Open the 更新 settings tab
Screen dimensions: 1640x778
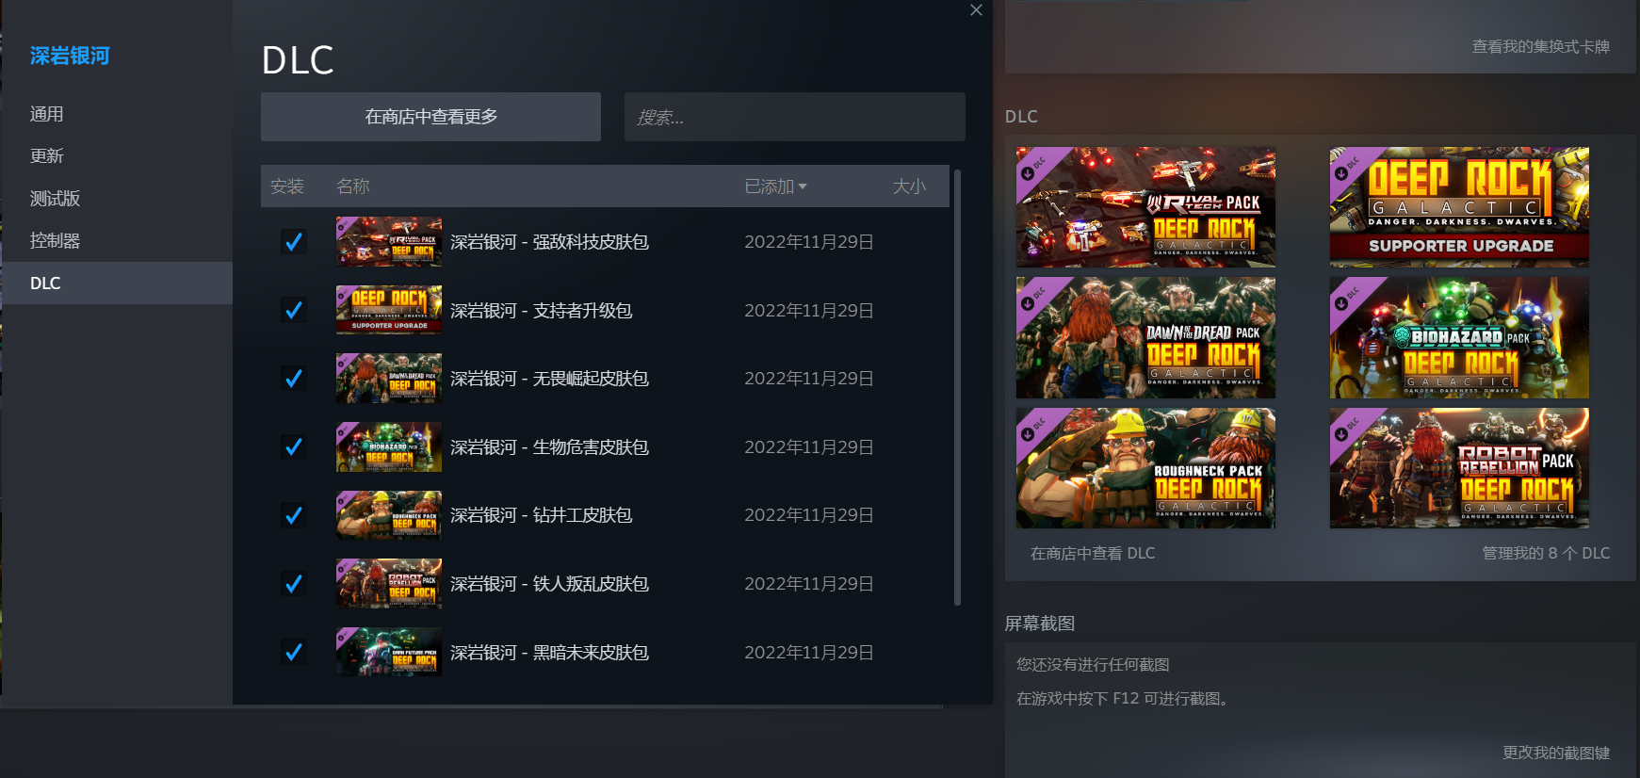[117, 156]
